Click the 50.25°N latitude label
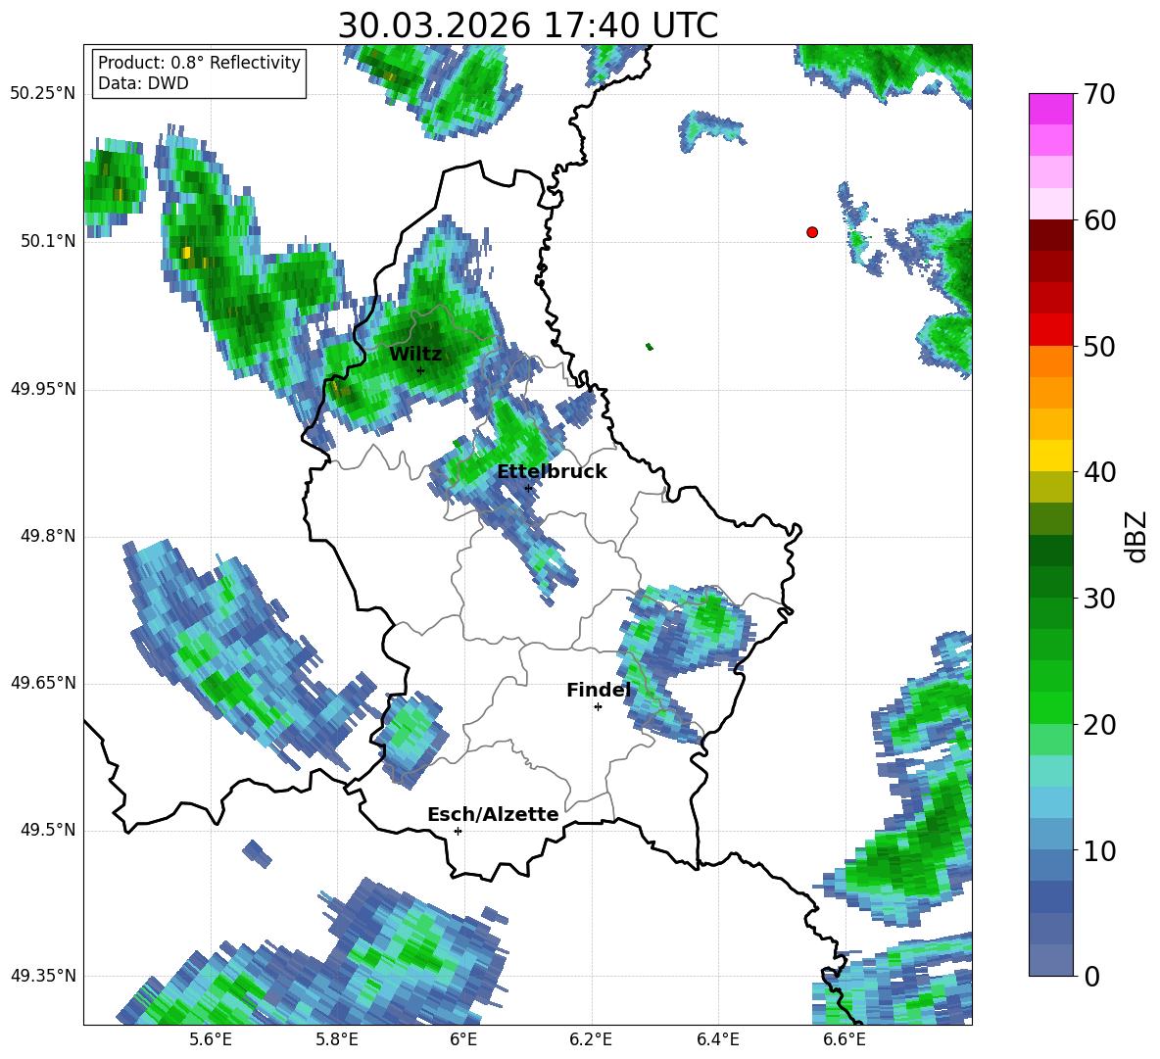This screenshot has width=1160, height=1059. pyautogui.click(x=43, y=94)
